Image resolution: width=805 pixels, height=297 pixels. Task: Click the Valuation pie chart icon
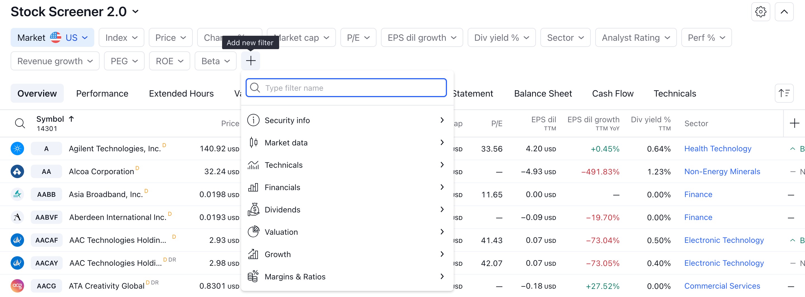253,232
